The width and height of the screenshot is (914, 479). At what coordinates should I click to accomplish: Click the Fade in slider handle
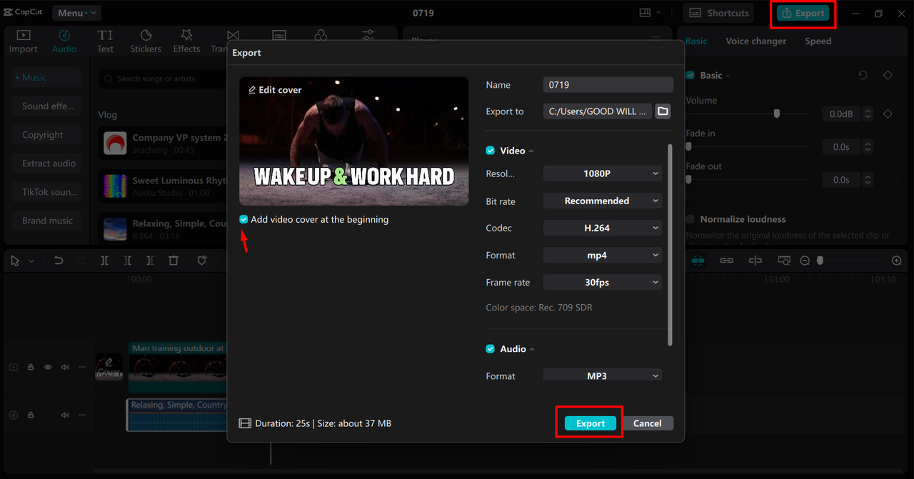point(688,146)
